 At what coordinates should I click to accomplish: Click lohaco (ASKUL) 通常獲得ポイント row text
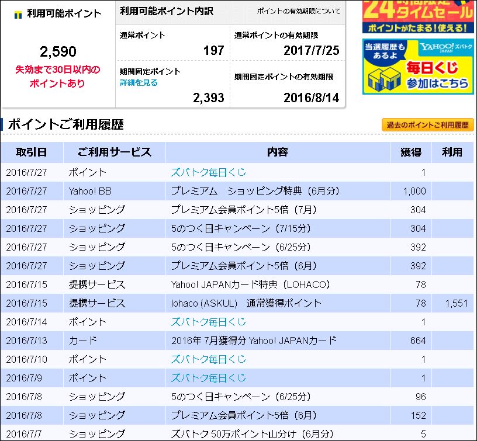(x=246, y=303)
